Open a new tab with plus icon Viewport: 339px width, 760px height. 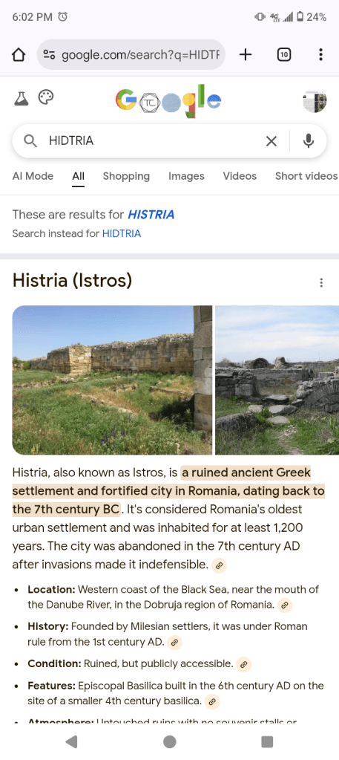click(246, 55)
